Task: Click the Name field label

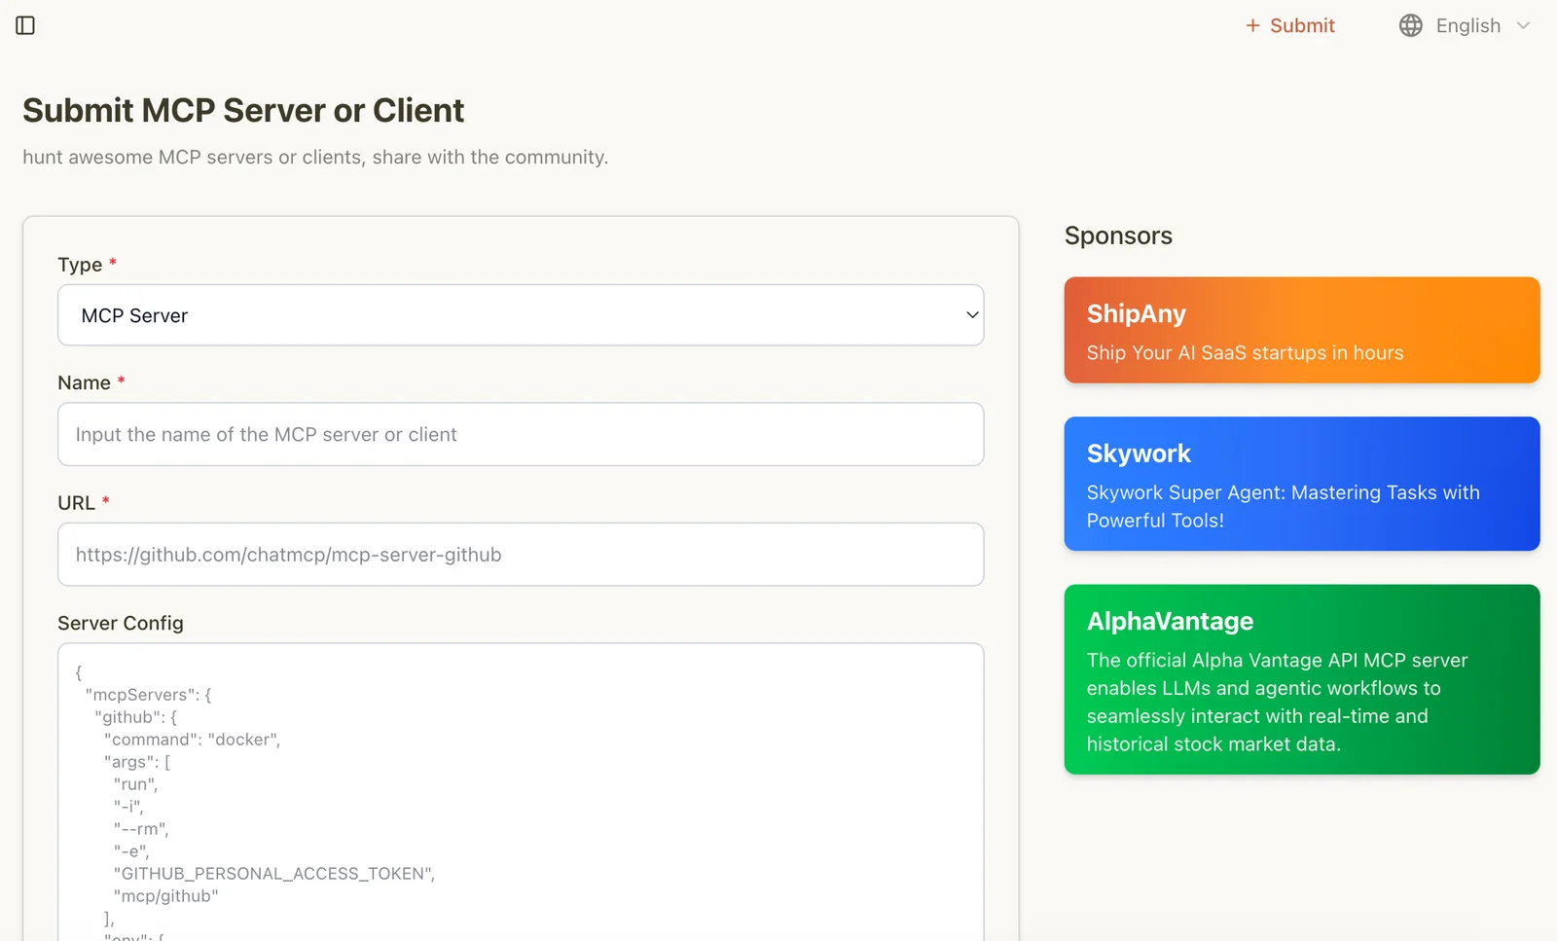Action: [84, 383]
